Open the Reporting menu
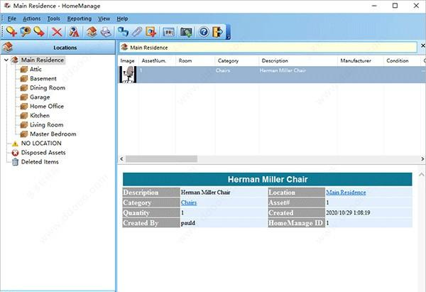The width and height of the screenshot is (426, 292). [x=80, y=18]
